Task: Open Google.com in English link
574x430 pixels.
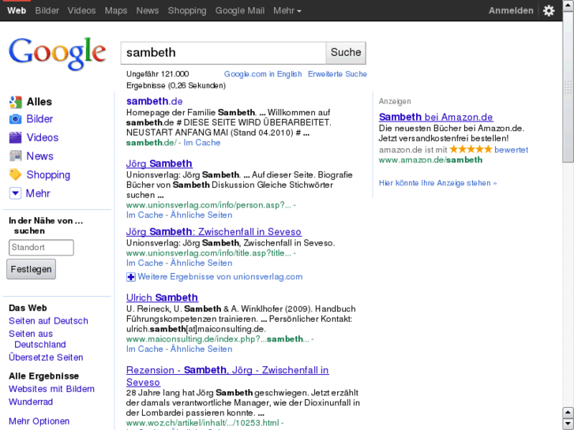Action: pyautogui.click(x=263, y=74)
